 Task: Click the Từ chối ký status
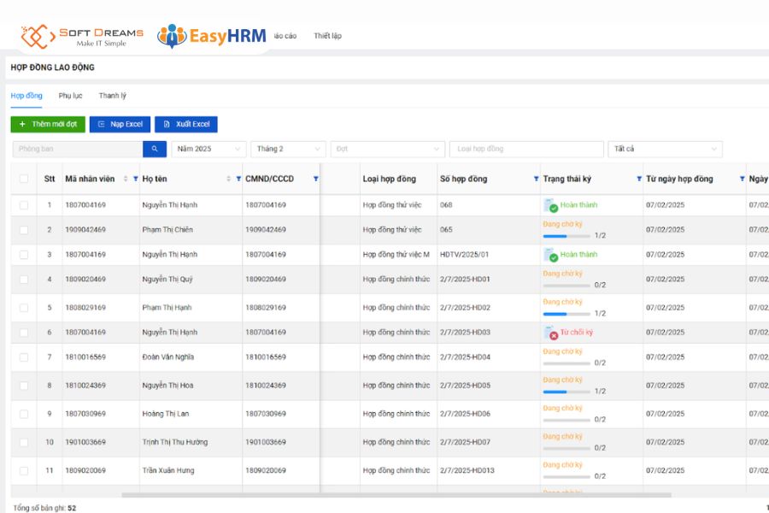tap(576, 333)
